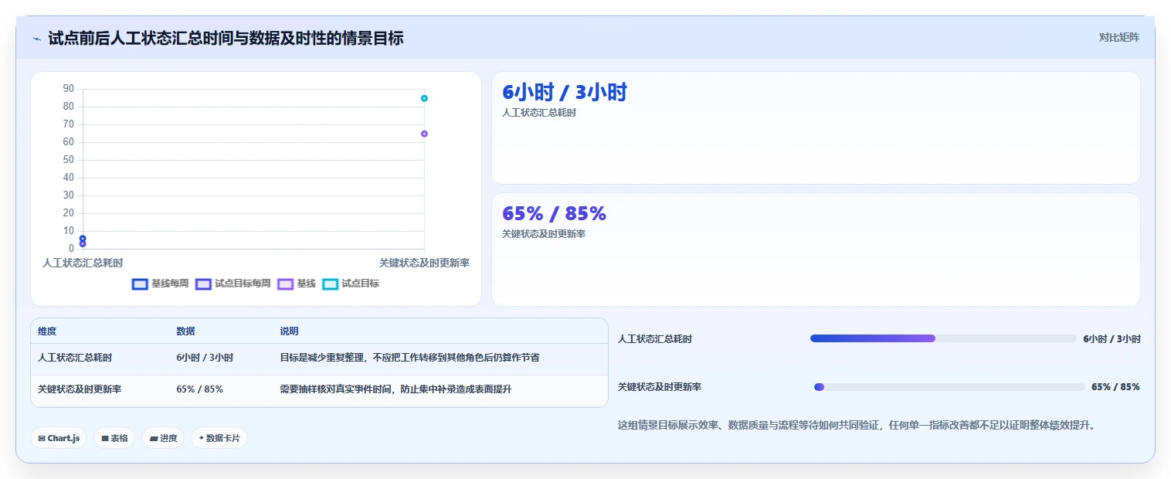Image resolution: width=1171 pixels, height=479 pixels.
Task: Click the summary sentence starting 这组情景目标
Action: coord(857,425)
